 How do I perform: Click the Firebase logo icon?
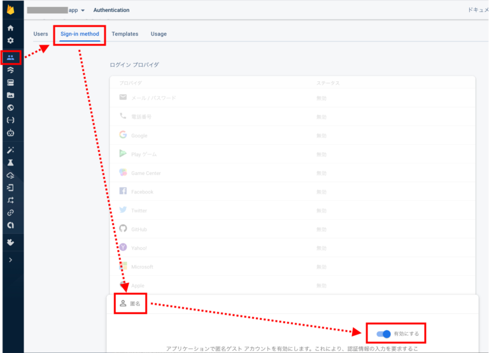[10, 10]
